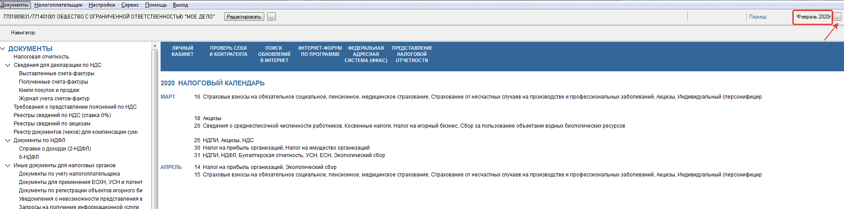Click the Навигатор label
844x209 pixels.
click(x=23, y=33)
